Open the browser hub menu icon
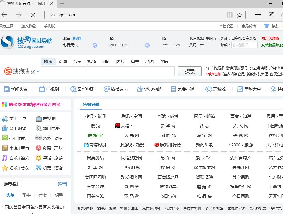Viewport: 283px width, 214px height. tap(257, 15)
